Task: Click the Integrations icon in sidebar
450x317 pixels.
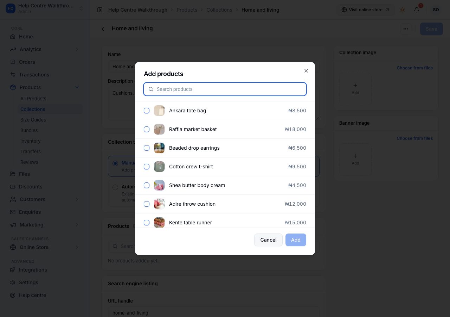Action: [x=13, y=270]
